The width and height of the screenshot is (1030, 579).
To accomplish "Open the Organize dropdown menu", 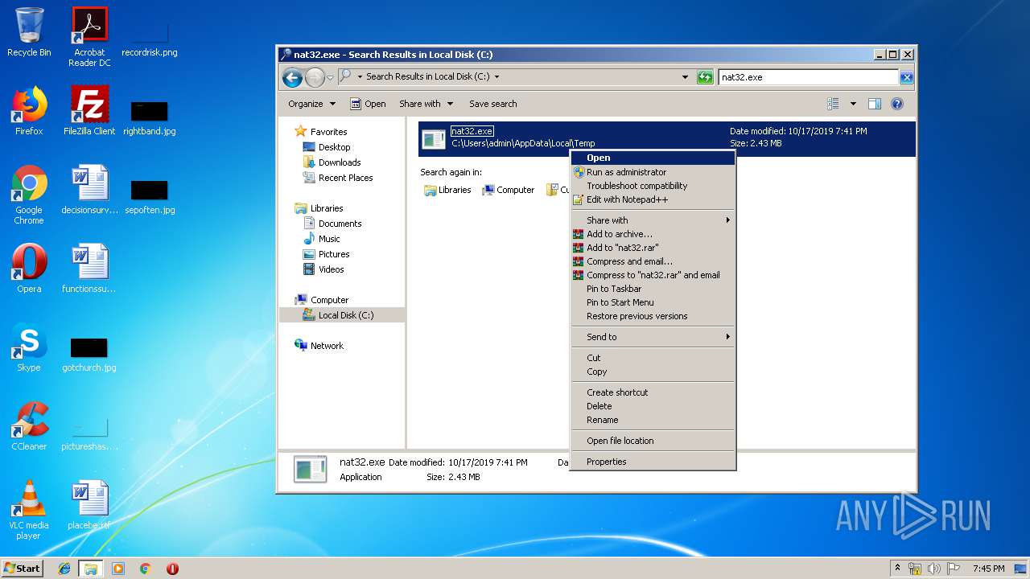I will [311, 104].
